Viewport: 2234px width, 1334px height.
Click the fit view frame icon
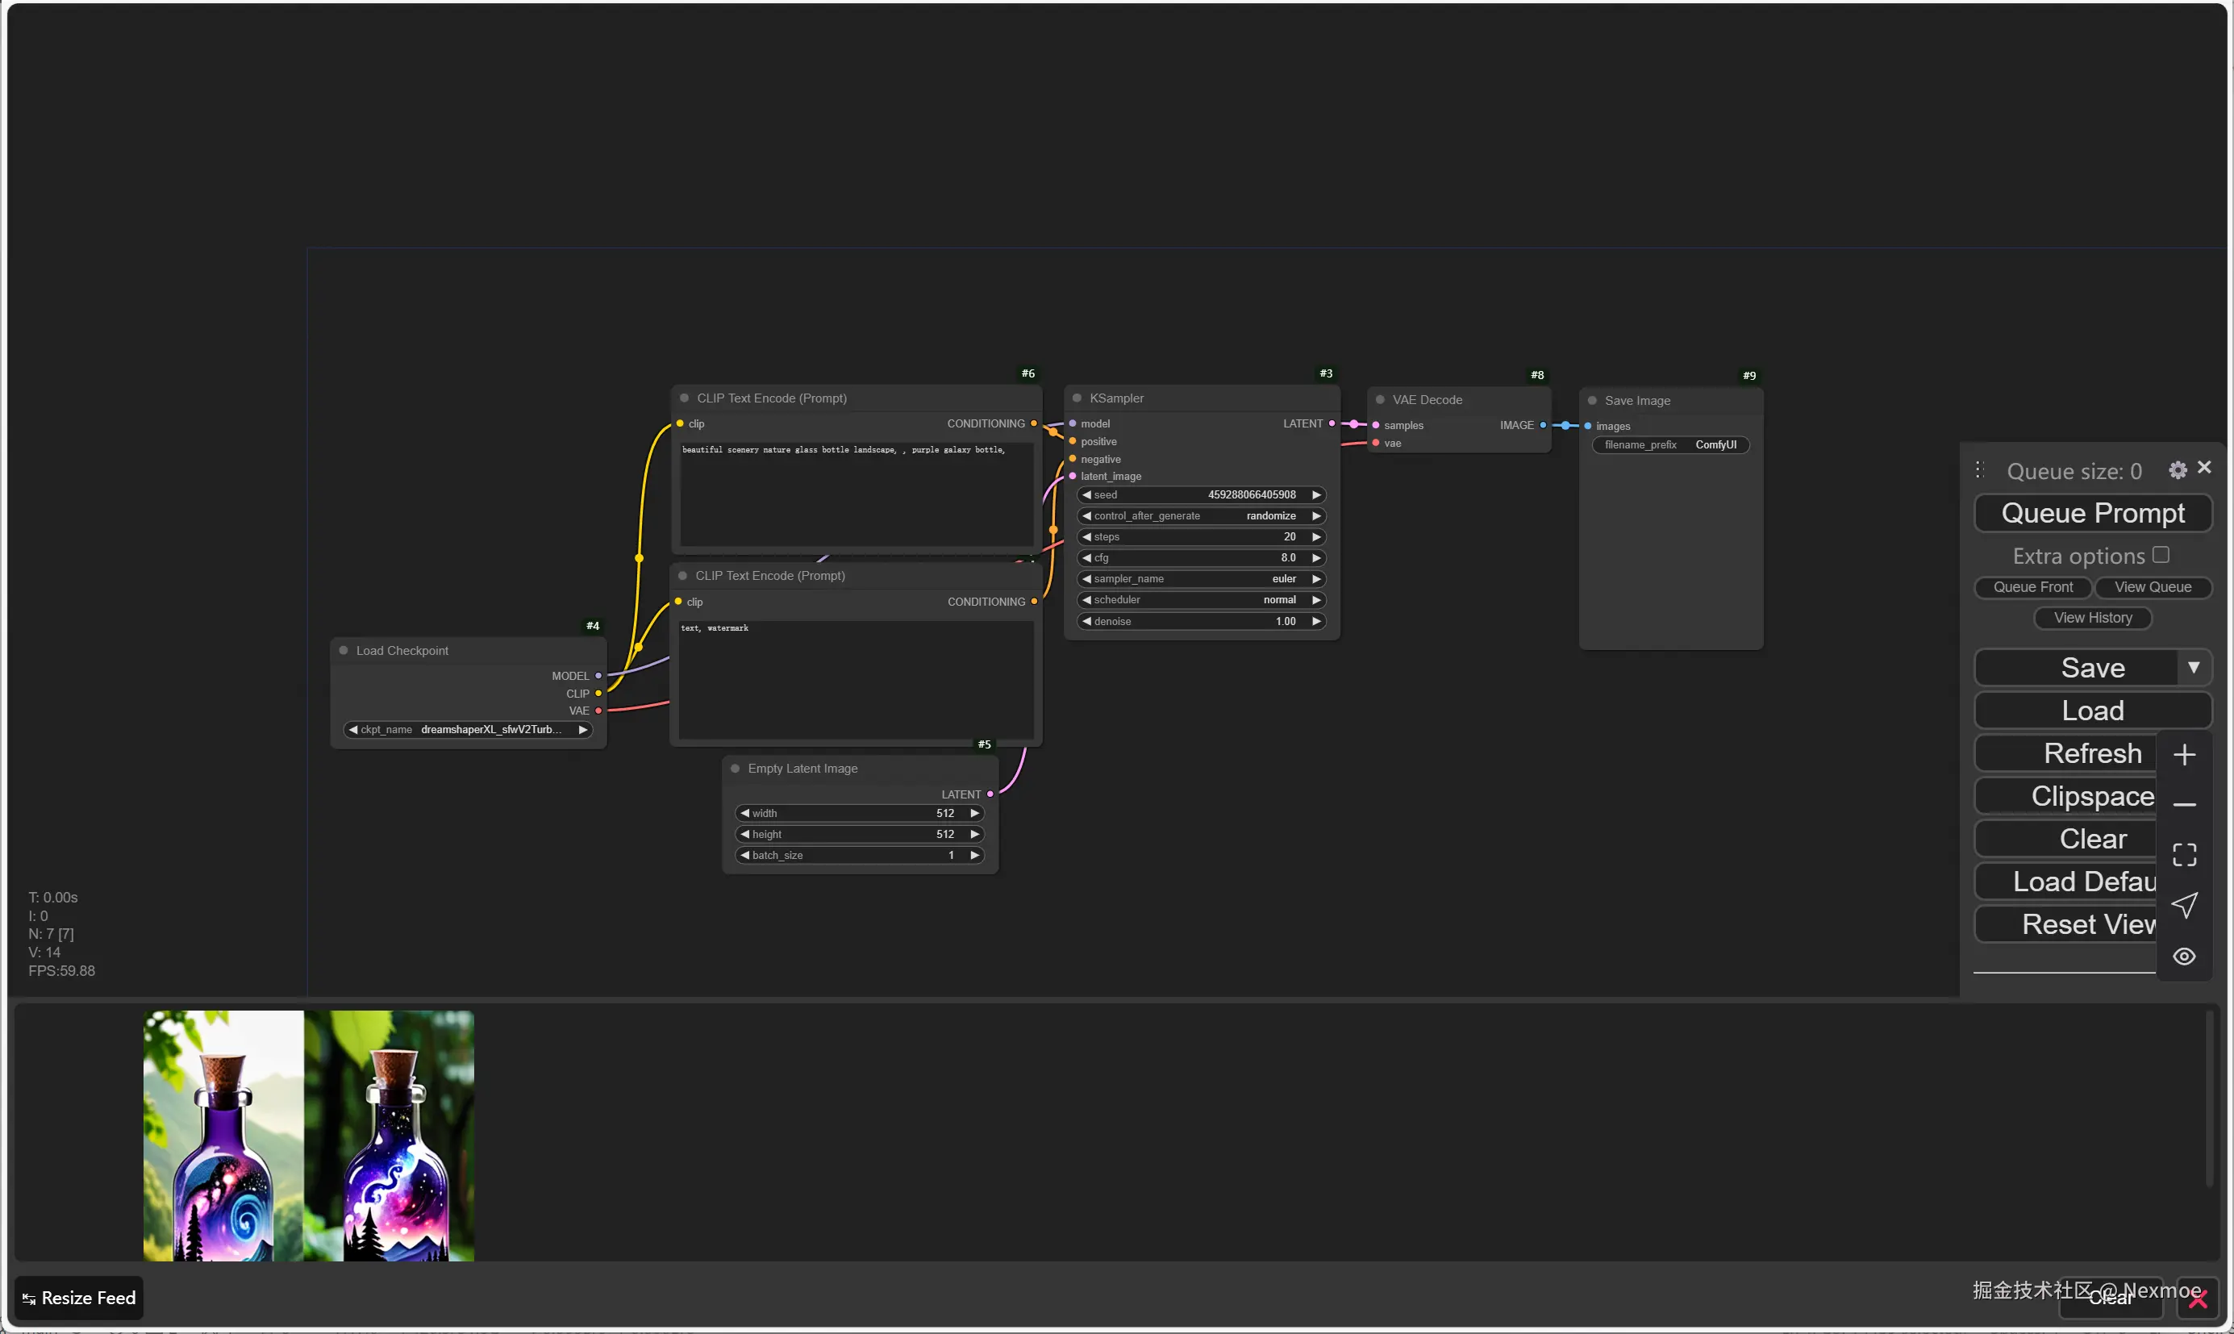pyautogui.click(x=2184, y=854)
